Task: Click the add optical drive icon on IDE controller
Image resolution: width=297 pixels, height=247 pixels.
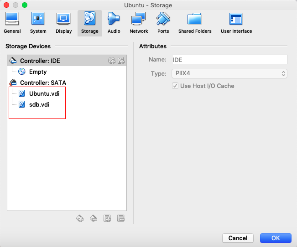Action: [x=112, y=61]
